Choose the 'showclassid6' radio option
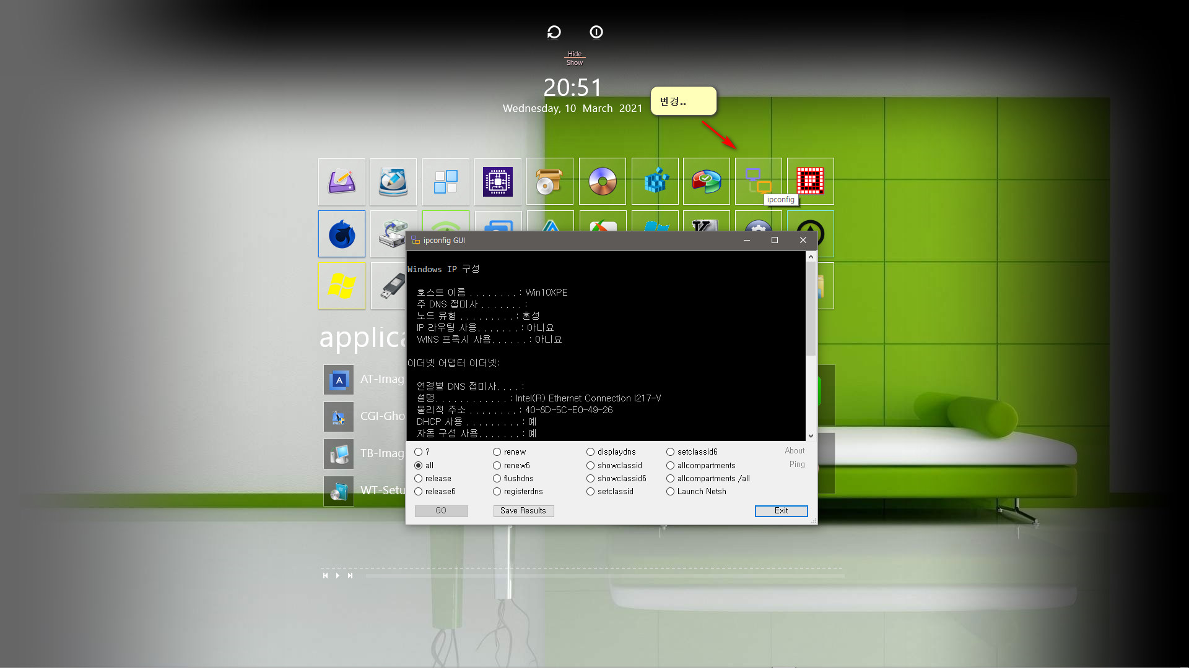 click(591, 479)
